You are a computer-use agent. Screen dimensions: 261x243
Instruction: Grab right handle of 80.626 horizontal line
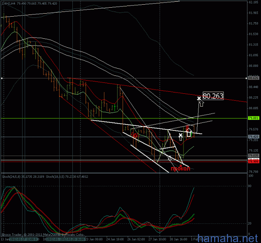247,78
